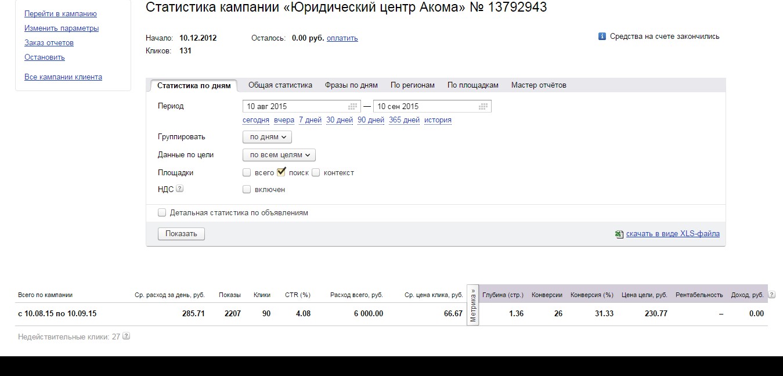The height and width of the screenshot is (376, 783).
Task: Download stats via 'скачать в виде XLS-файла'
Action: point(673,234)
